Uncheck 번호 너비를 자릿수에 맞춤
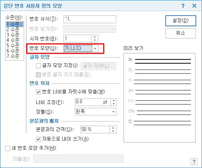 click(38, 92)
